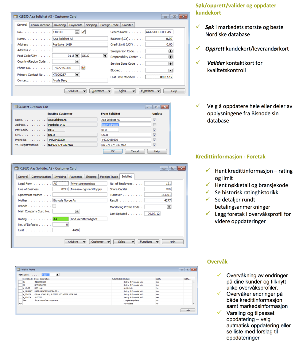Screen dimensions: 307x350
Task: Click Help in the Soliditet Profile window
Action: coord(188,310)
